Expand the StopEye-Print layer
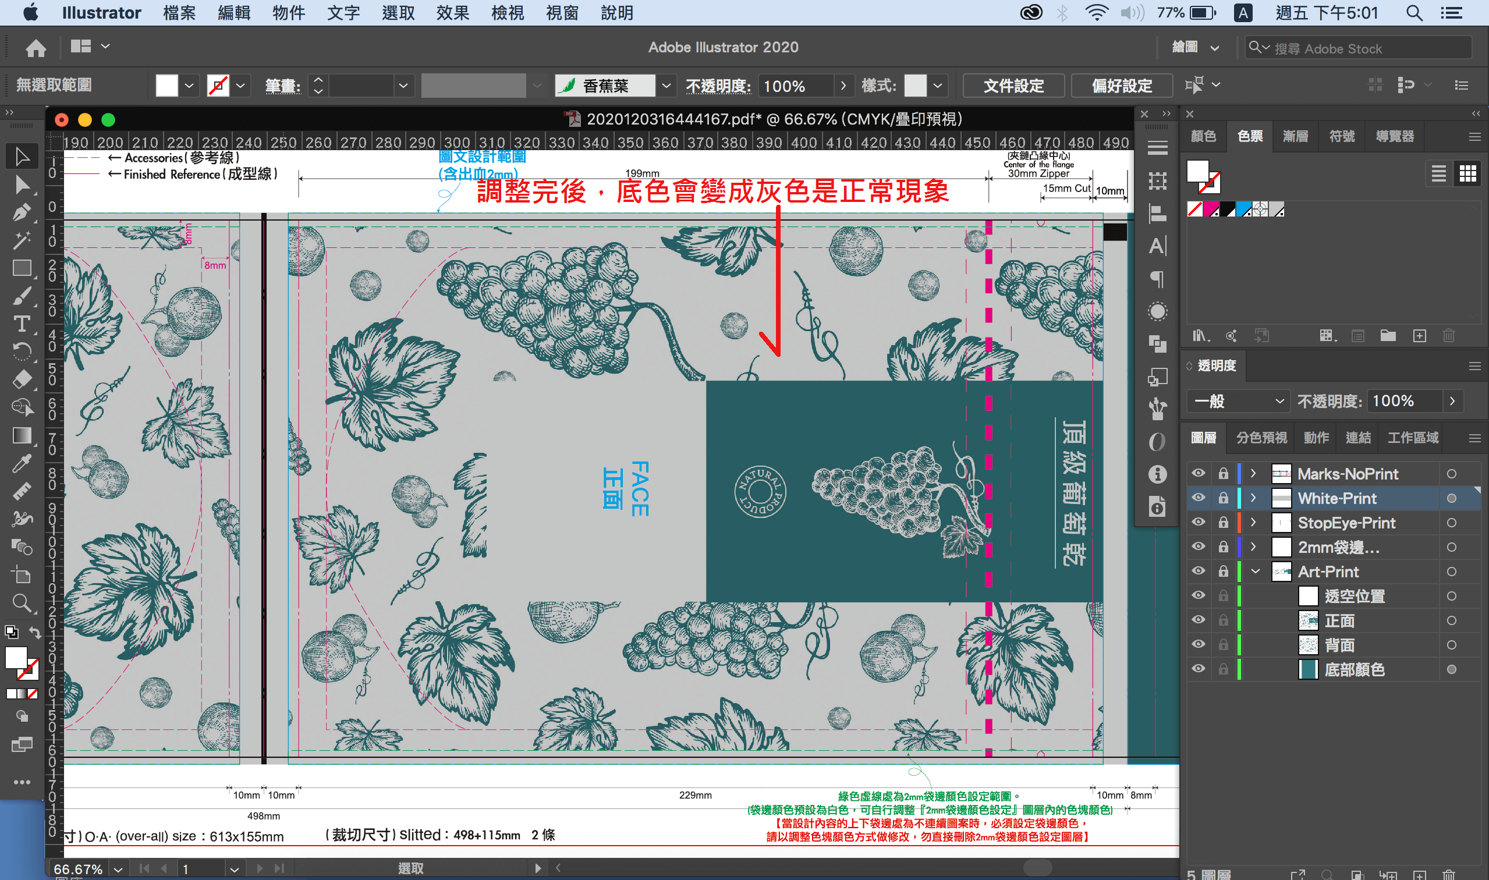The image size is (1489, 880). tap(1253, 523)
